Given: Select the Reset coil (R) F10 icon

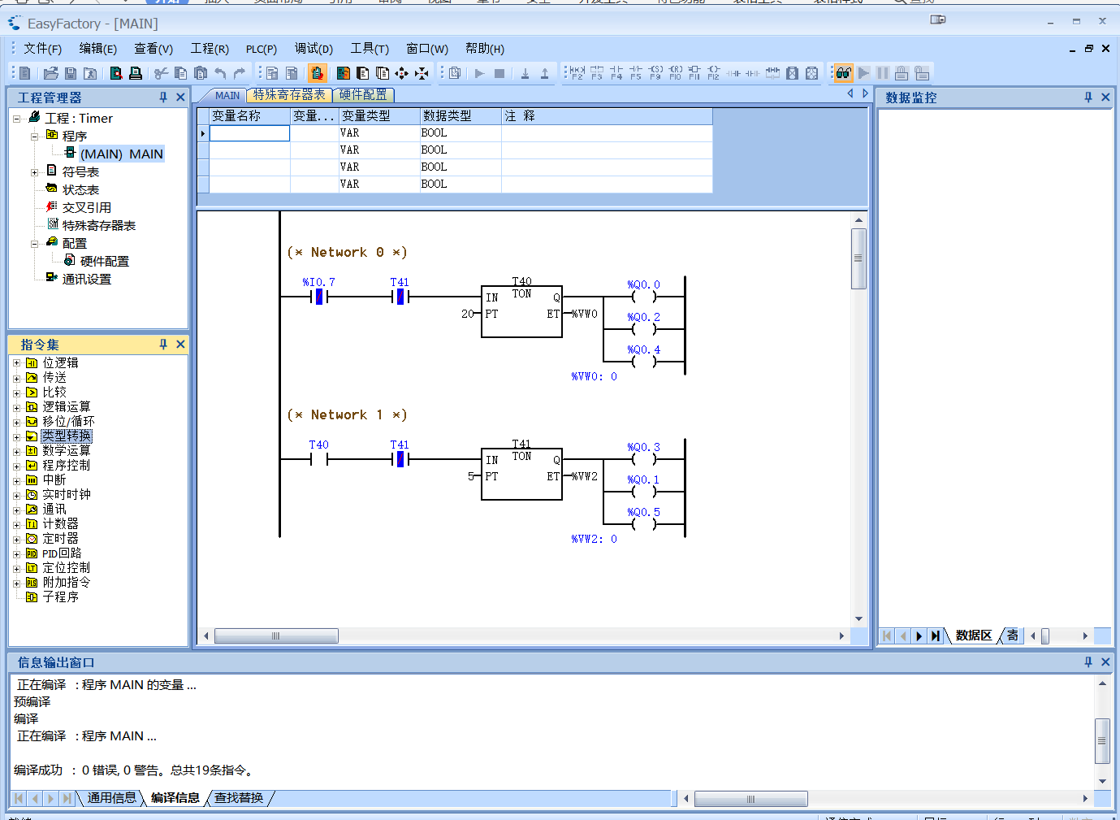Looking at the screenshot, I should tap(675, 73).
